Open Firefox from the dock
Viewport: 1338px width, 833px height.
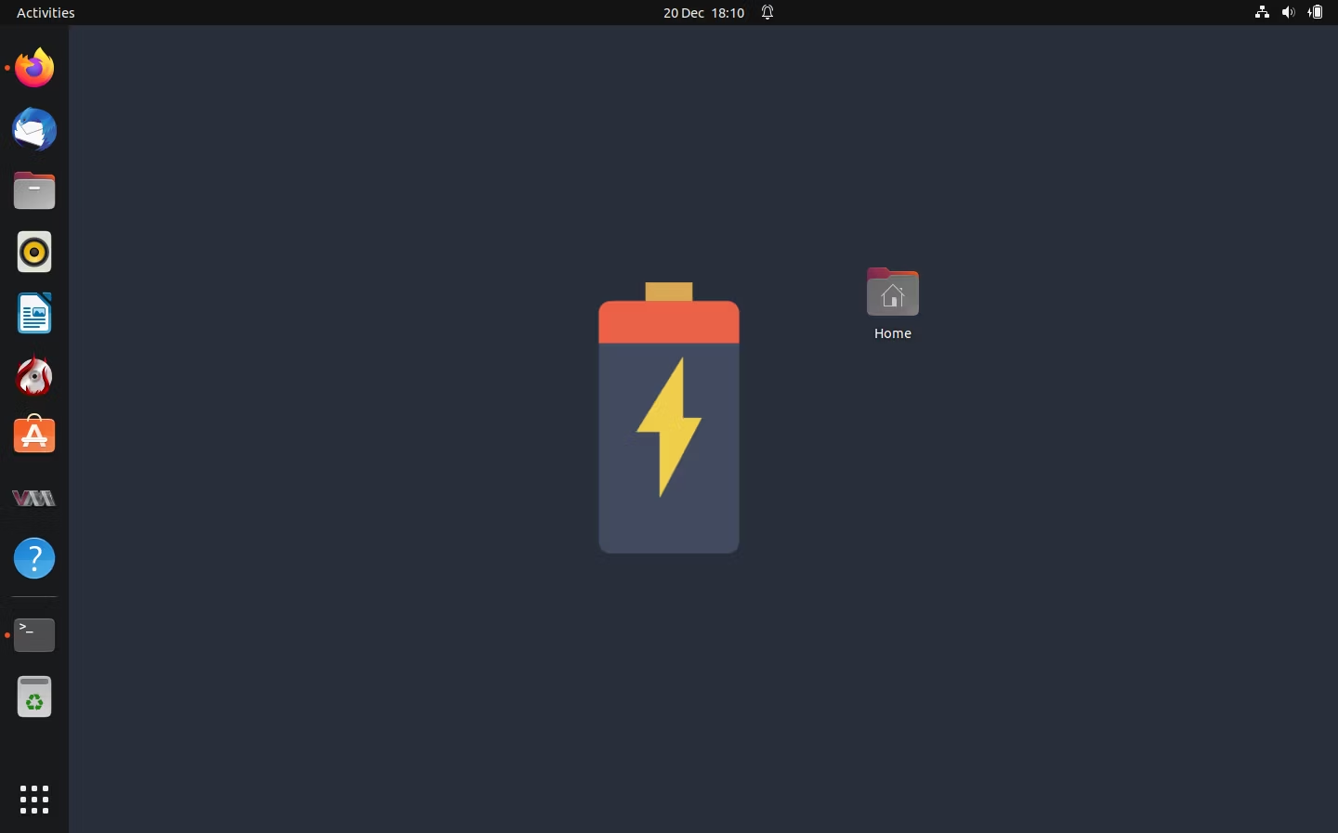(x=34, y=68)
